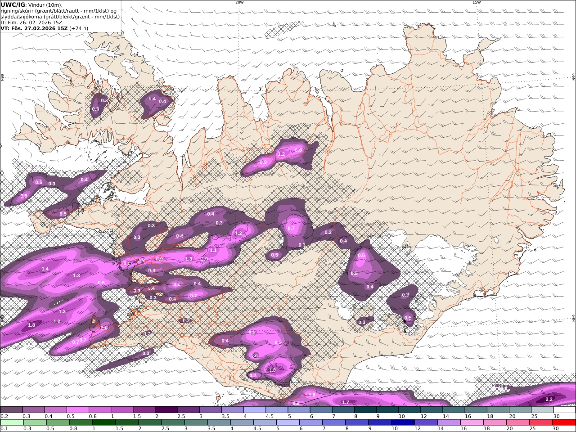Screen dimensions: 576x432
Task: Click the 1.4 precipitation value over western sea
Action: [x=45, y=269]
